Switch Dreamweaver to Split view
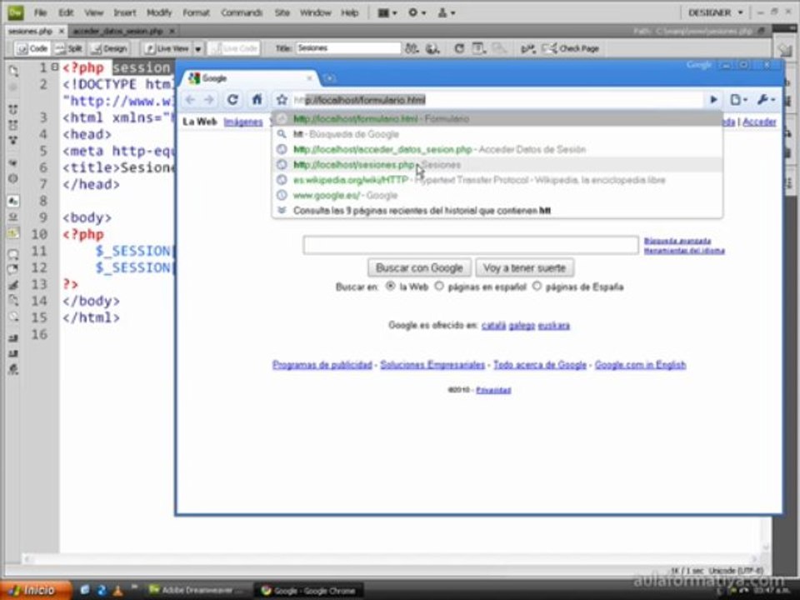 pos(69,48)
